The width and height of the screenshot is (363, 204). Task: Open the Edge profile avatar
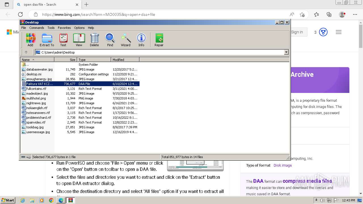click(342, 14)
